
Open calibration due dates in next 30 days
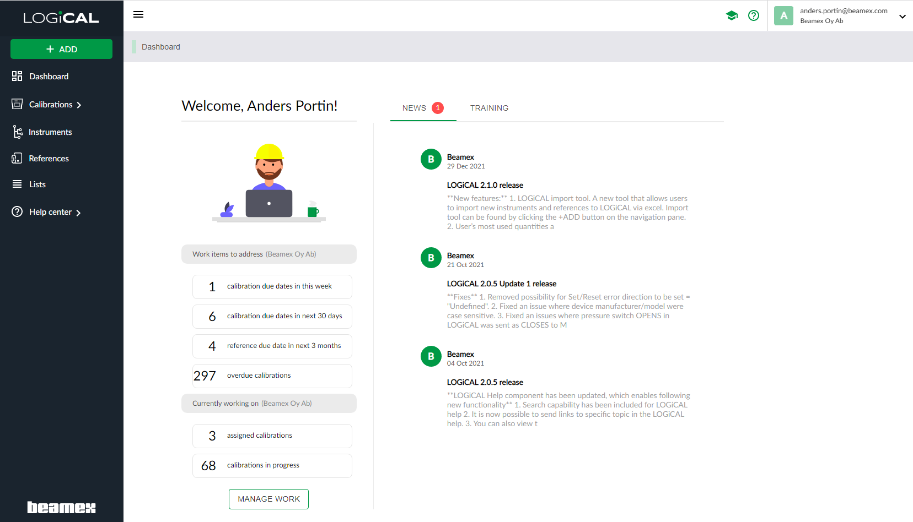pos(272,317)
